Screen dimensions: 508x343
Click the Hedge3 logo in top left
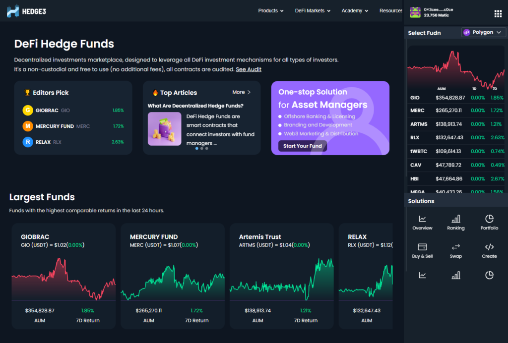(26, 11)
